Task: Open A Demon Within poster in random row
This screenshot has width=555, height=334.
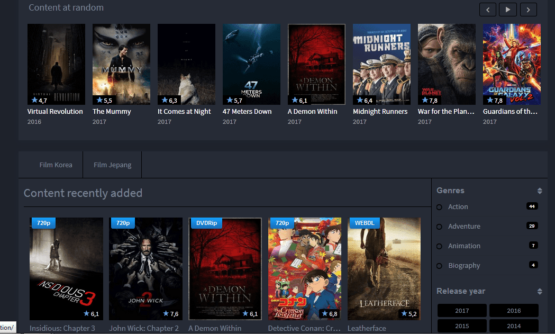Action: 316,64
